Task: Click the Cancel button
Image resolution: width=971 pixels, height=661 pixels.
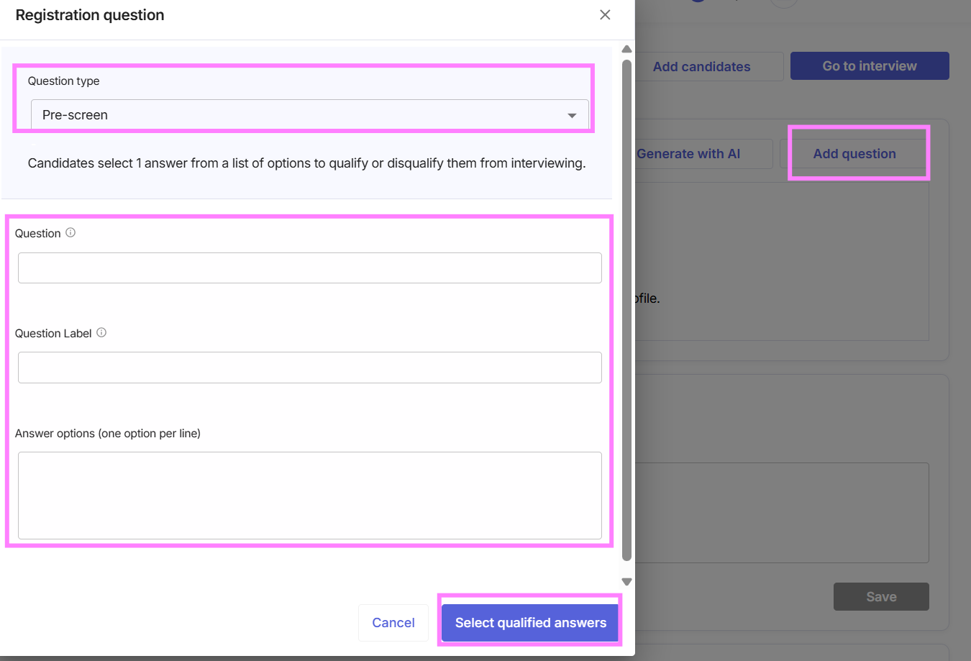Action: pos(393,623)
